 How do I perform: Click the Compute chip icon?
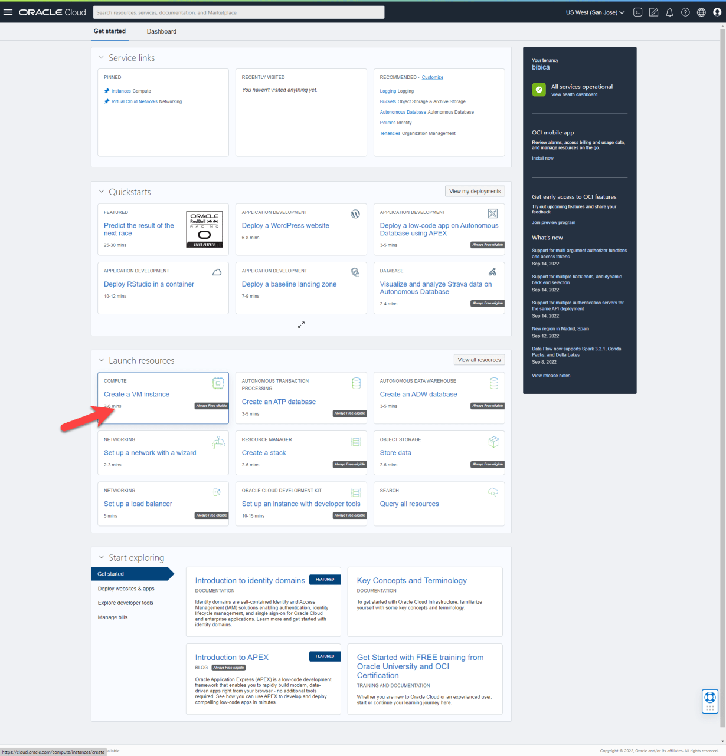[x=218, y=383]
